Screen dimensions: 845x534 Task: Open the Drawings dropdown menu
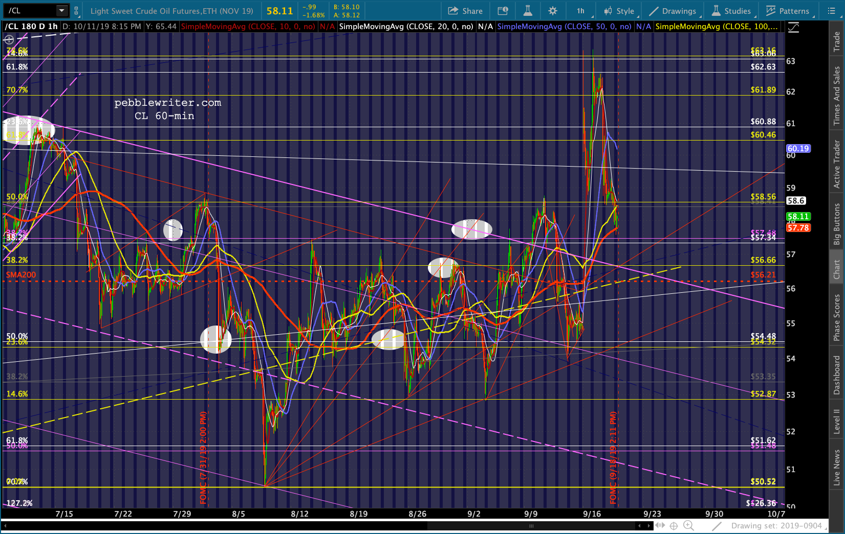pyautogui.click(x=673, y=11)
